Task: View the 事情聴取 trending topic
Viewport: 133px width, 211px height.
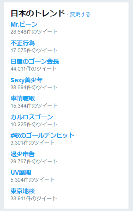Action: (x=23, y=98)
